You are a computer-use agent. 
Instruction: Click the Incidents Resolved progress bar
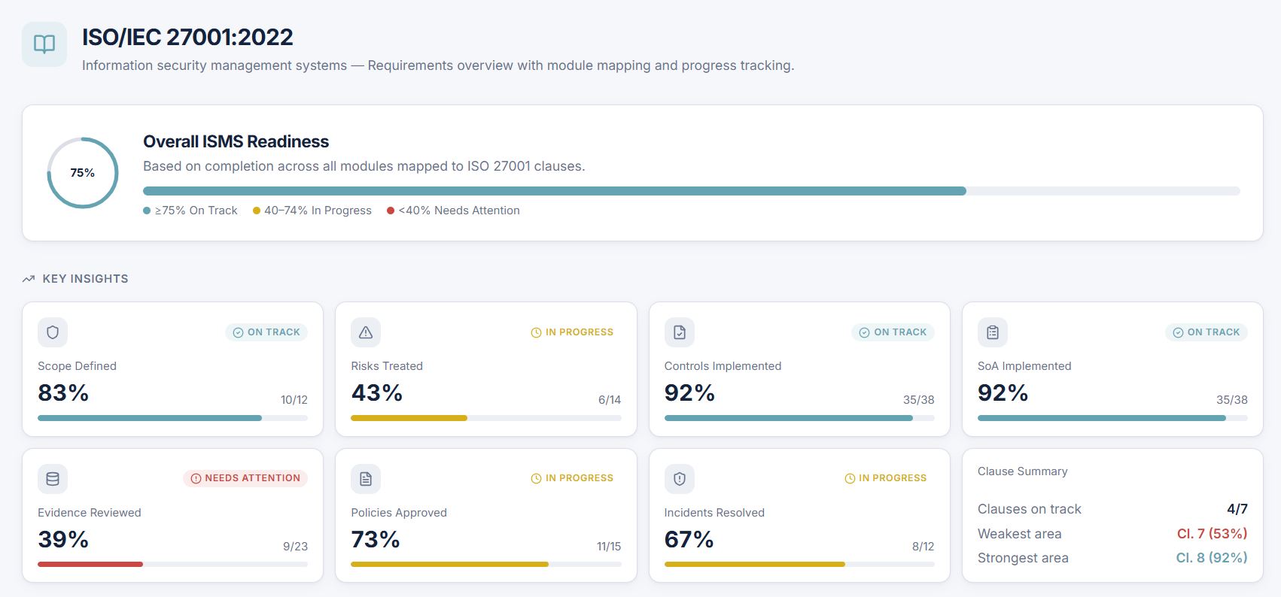[x=799, y=564]
